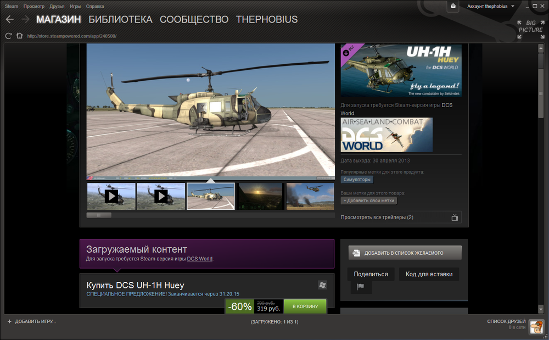Move the thumbnail strip scrollbar handle

tap(99, 215)
